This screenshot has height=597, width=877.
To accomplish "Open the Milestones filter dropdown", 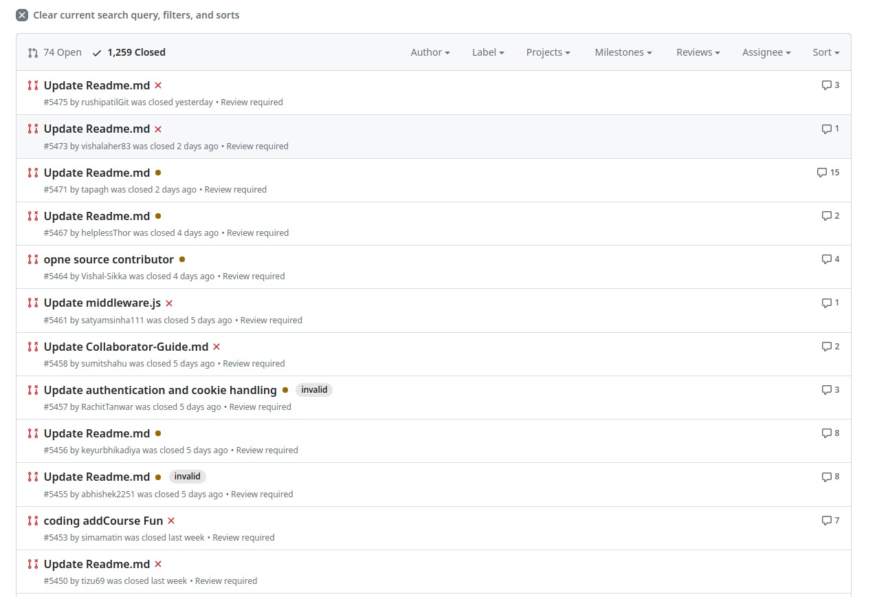I will tap(623, 52).
